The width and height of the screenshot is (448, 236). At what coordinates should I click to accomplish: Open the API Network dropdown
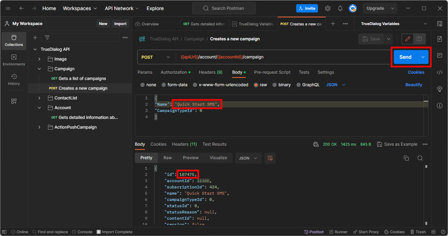coord(122,8)
